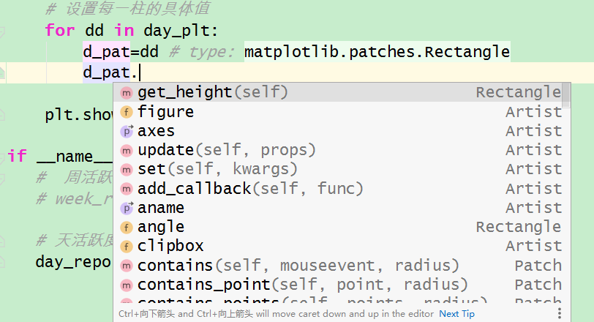Screen dimensions: 594x322
Task: Click the matplotlib.patches.Rectangle type hint
Action: (x=377, y=52)
